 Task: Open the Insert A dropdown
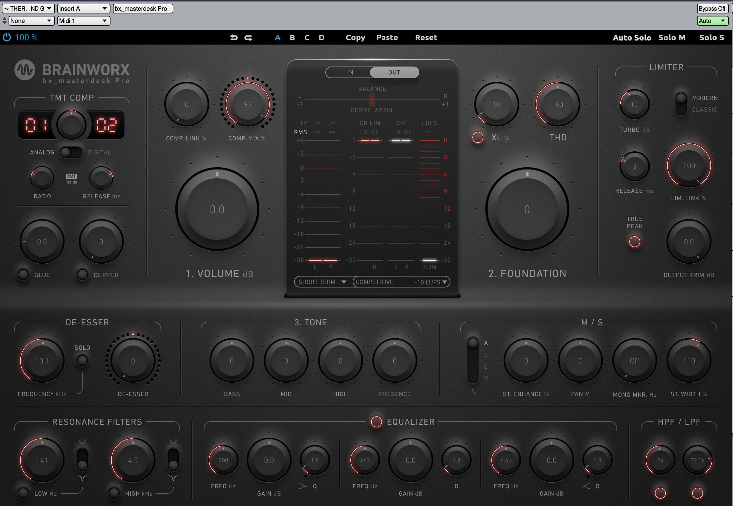click(84, 9)
